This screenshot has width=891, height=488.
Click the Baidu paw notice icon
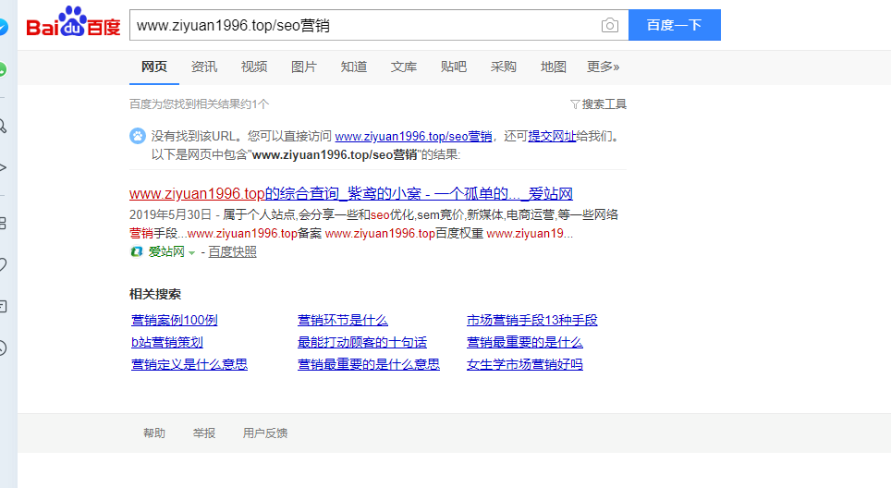coord(138,136)
